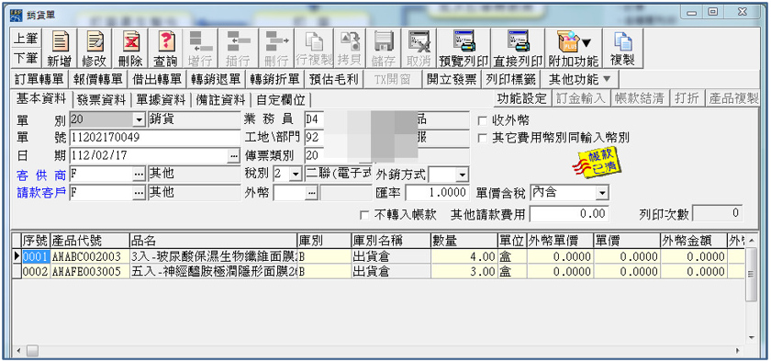The width and height of the screenshot is (771, 362).
Task: Switch to the 基本資料 tab
Action: (41, 98)
